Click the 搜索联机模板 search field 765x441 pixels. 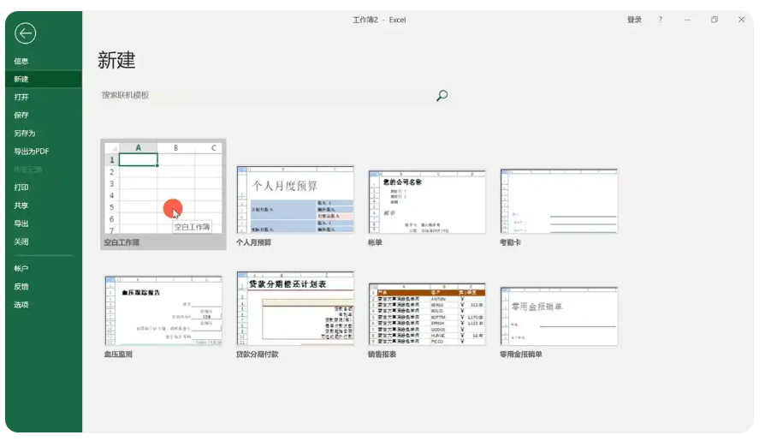[265, 96]
